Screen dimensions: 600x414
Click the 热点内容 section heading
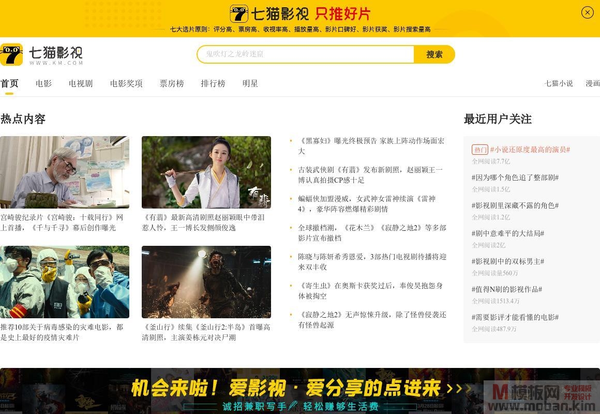pos(23,119)
